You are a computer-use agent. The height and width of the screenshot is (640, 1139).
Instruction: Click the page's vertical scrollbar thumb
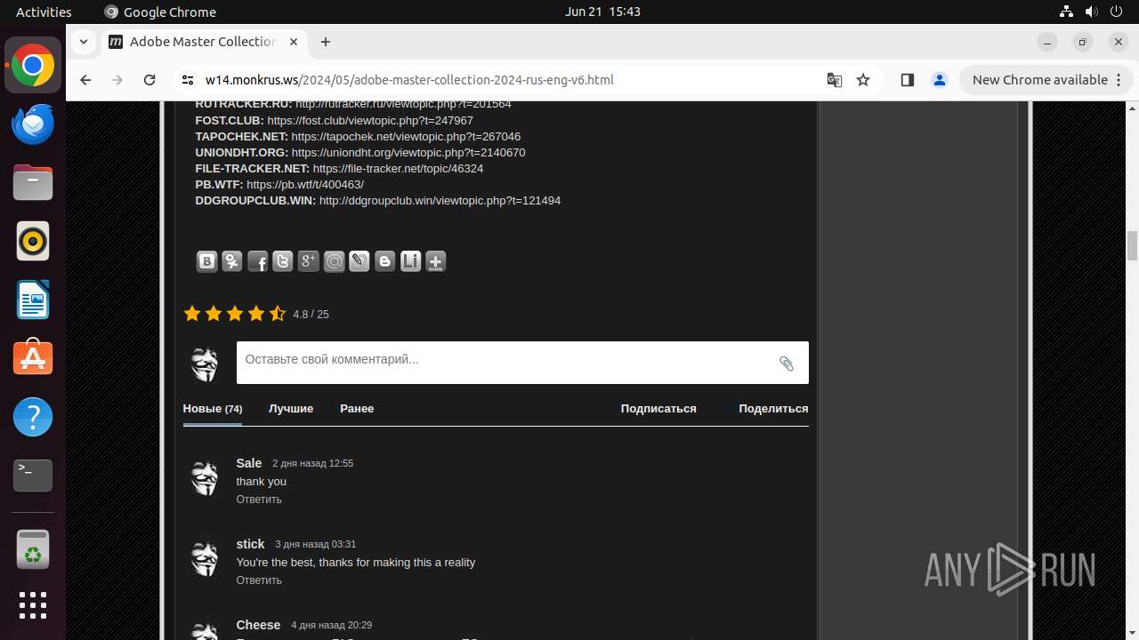point(1132,245)
